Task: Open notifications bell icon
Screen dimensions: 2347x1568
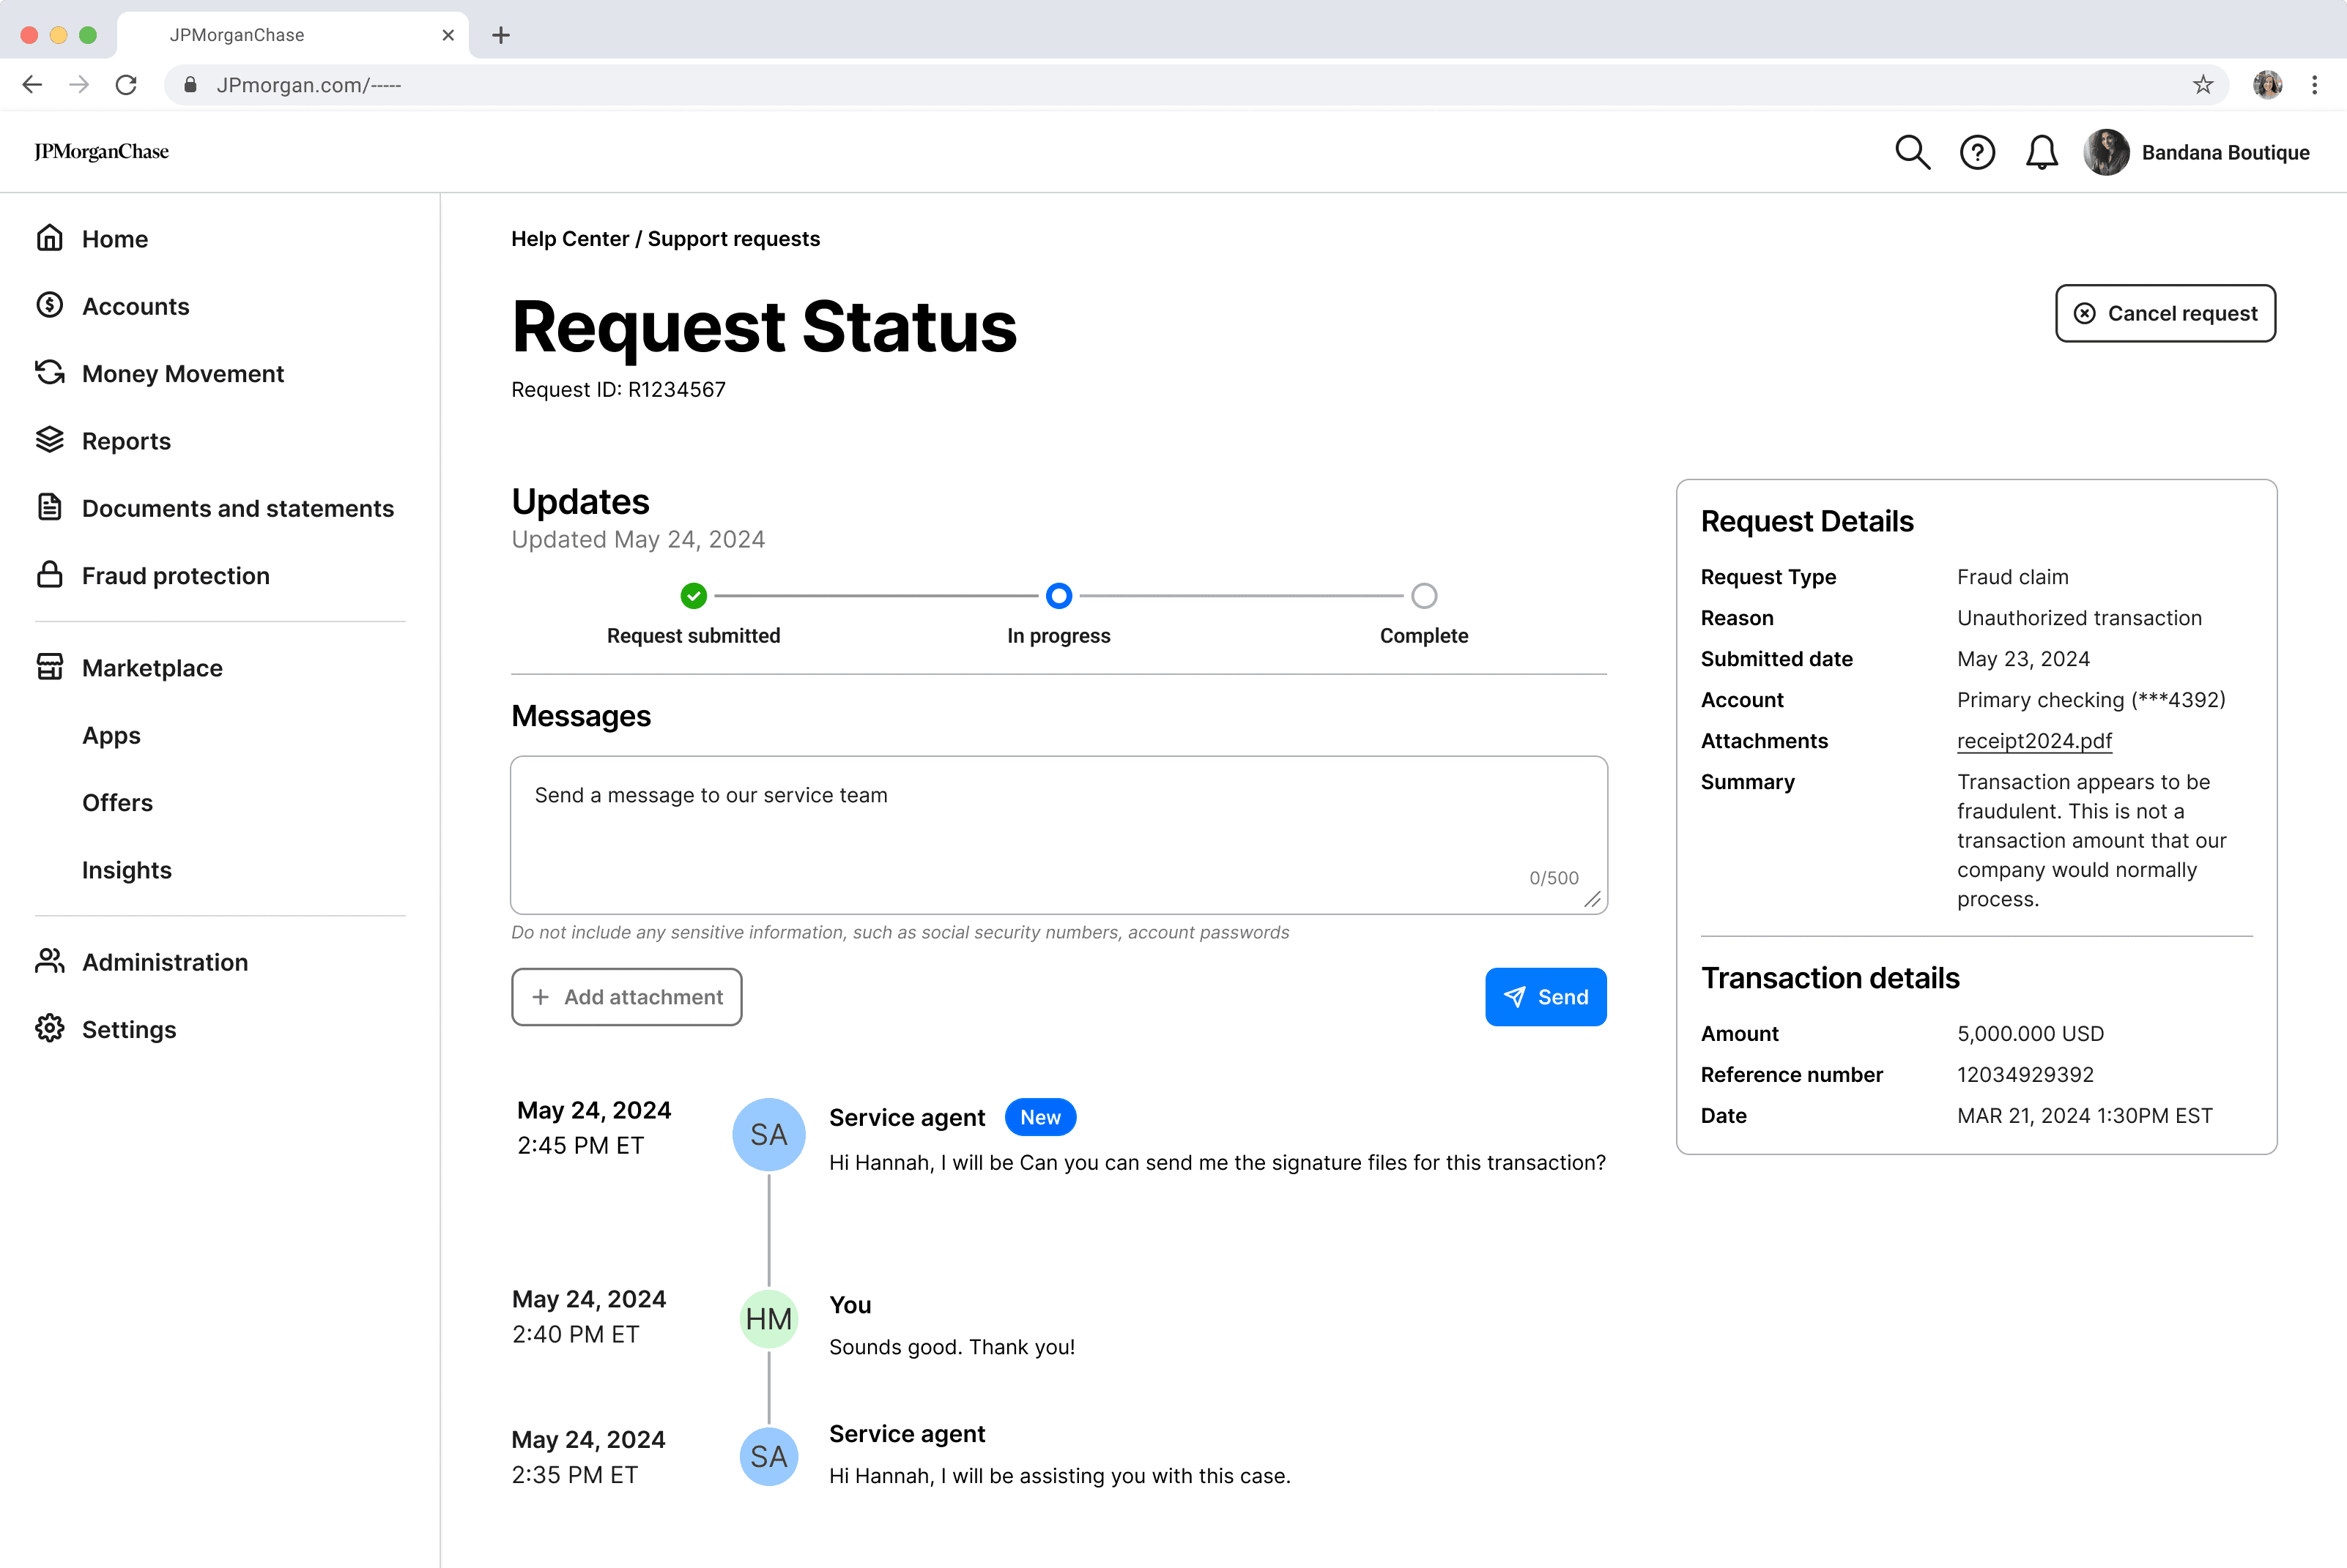Action: coord(2041,152)
